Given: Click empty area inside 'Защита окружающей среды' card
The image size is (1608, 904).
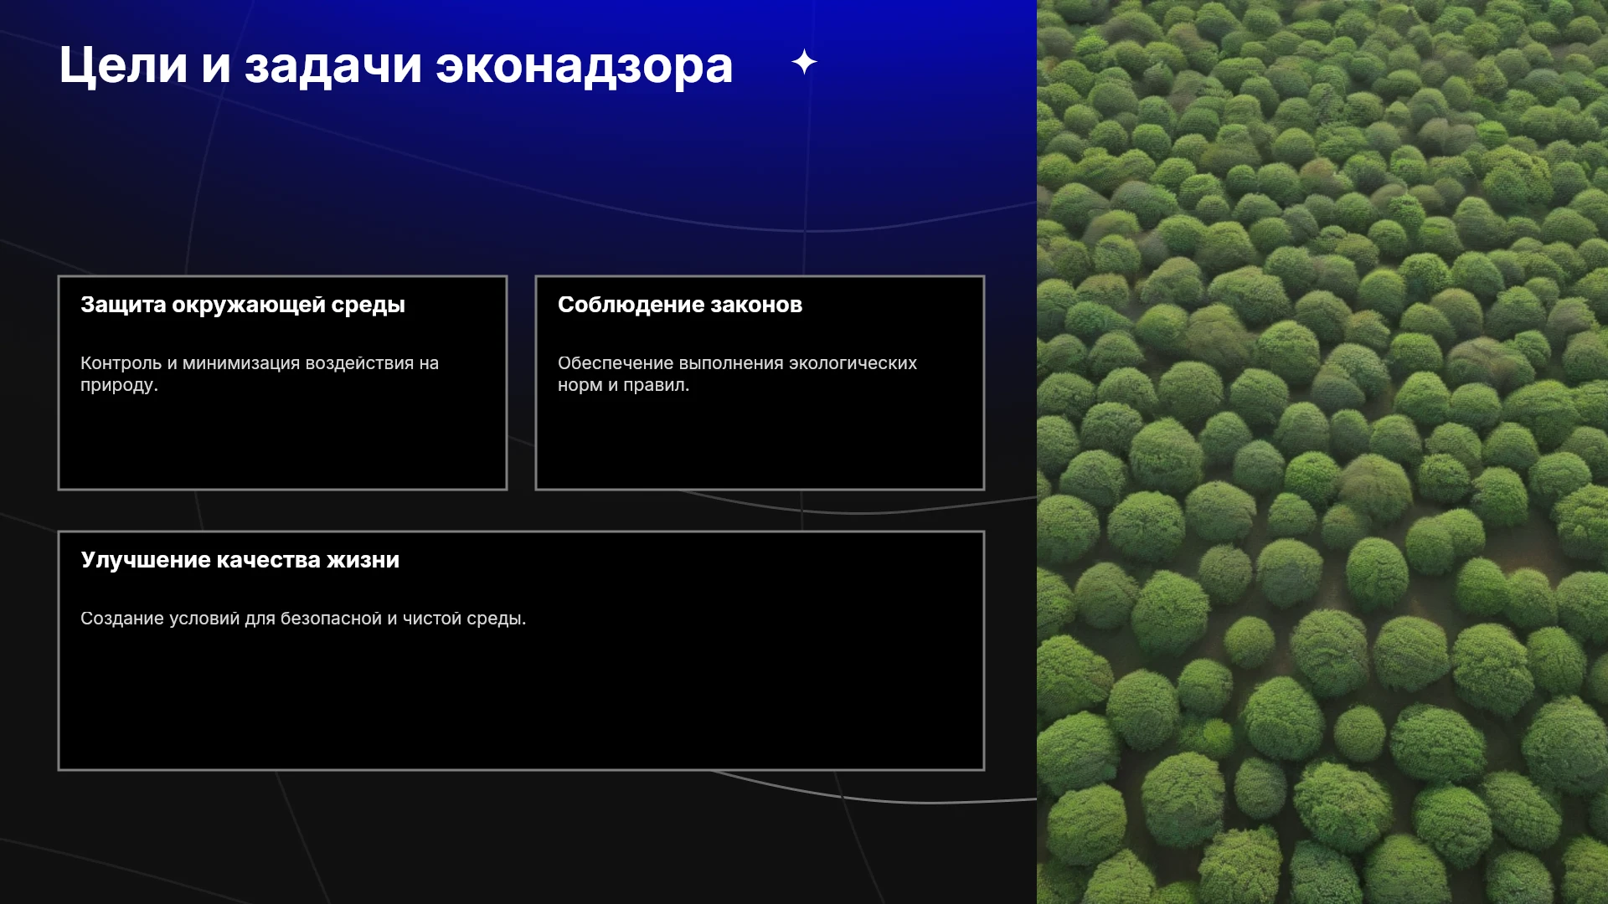Looking at the screenshot, I should tap(282, 444).
